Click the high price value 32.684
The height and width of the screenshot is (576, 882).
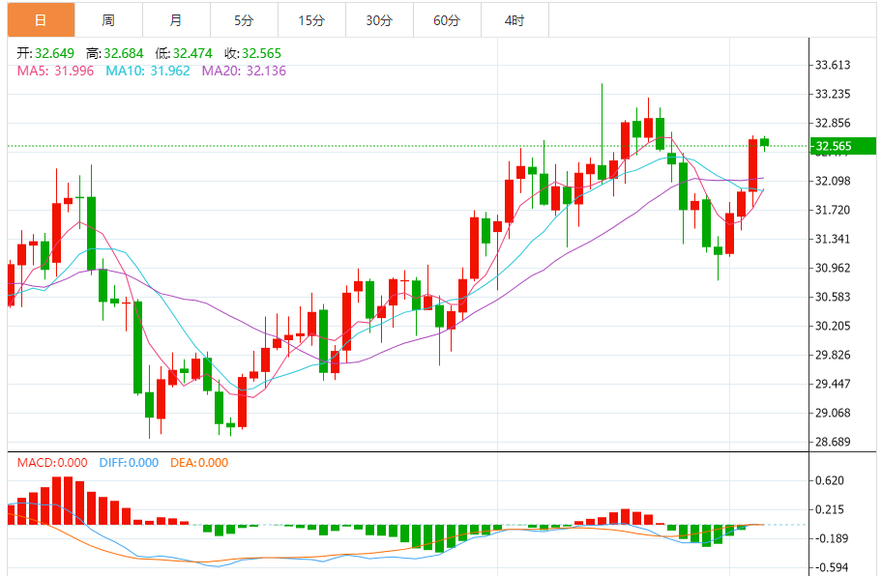(124, 53)
